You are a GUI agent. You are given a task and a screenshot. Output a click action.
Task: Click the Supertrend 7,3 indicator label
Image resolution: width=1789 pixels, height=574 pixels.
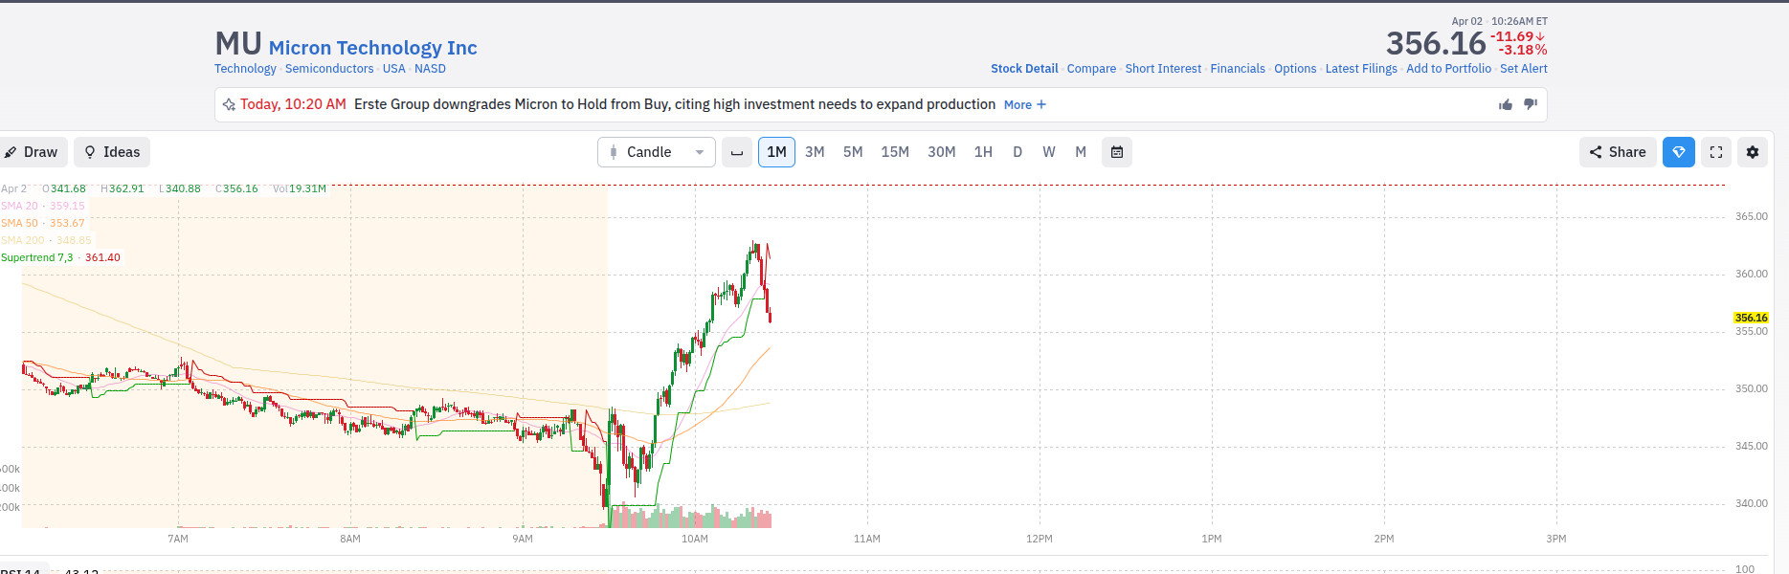(x=37, y=257)
